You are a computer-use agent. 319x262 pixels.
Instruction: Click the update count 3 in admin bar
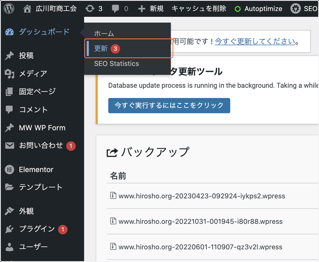coord(100,9)
